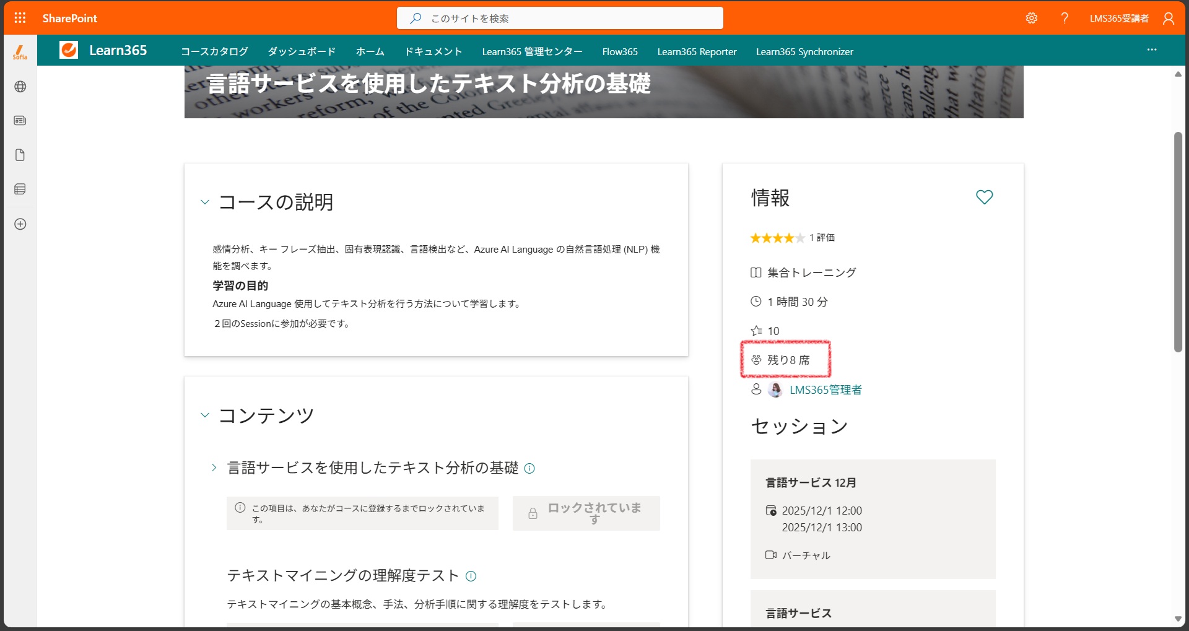Open the page file icon in sidebar
This screenshot has width=1189, height=631.
[x=20, y=155]
